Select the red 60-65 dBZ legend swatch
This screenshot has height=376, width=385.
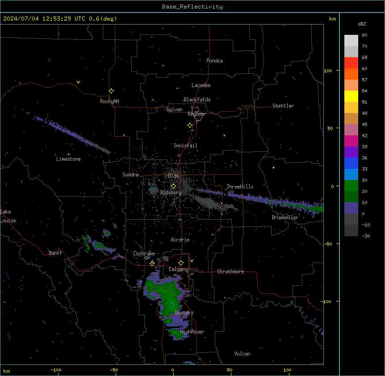point(351,63)
